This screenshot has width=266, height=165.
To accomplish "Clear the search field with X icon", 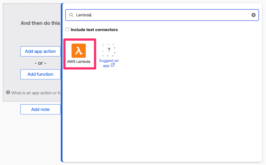I will click(x=253, y=15).
